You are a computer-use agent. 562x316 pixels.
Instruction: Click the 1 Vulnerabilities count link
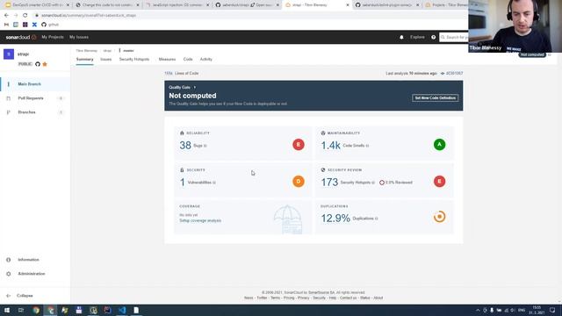[182, 182]
